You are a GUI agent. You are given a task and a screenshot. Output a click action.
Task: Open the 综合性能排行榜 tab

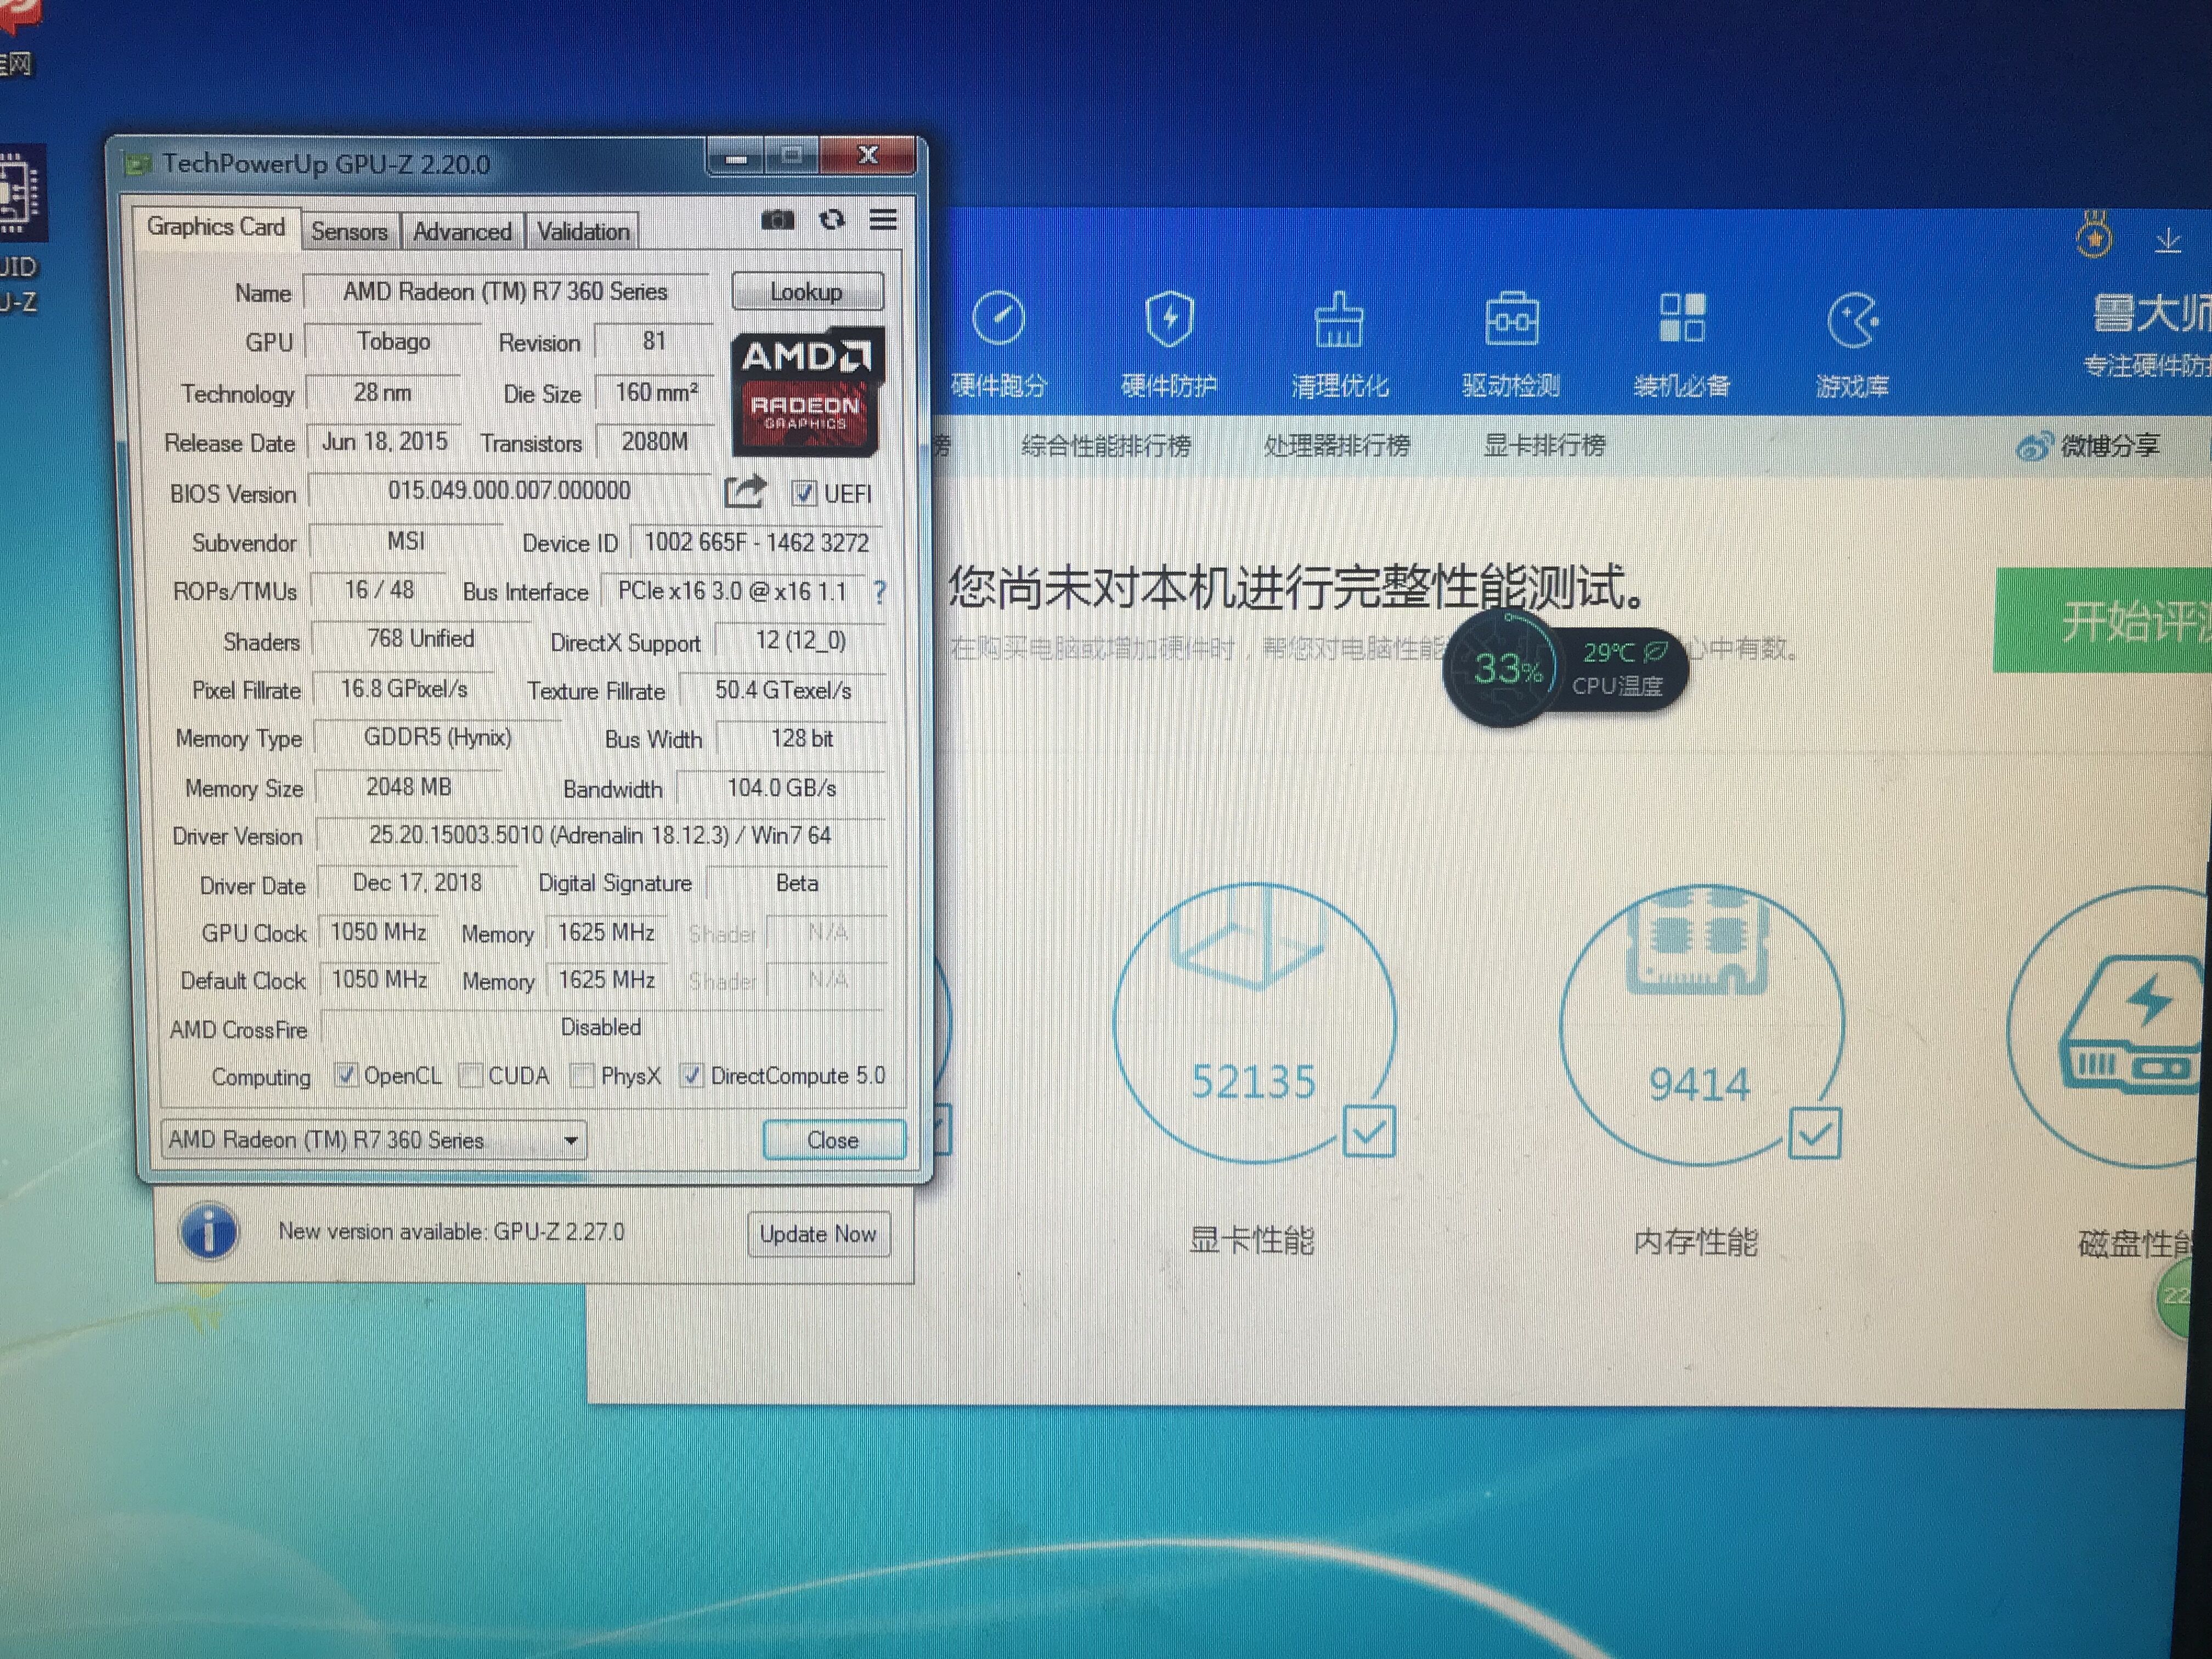[x=1106, y=446]
